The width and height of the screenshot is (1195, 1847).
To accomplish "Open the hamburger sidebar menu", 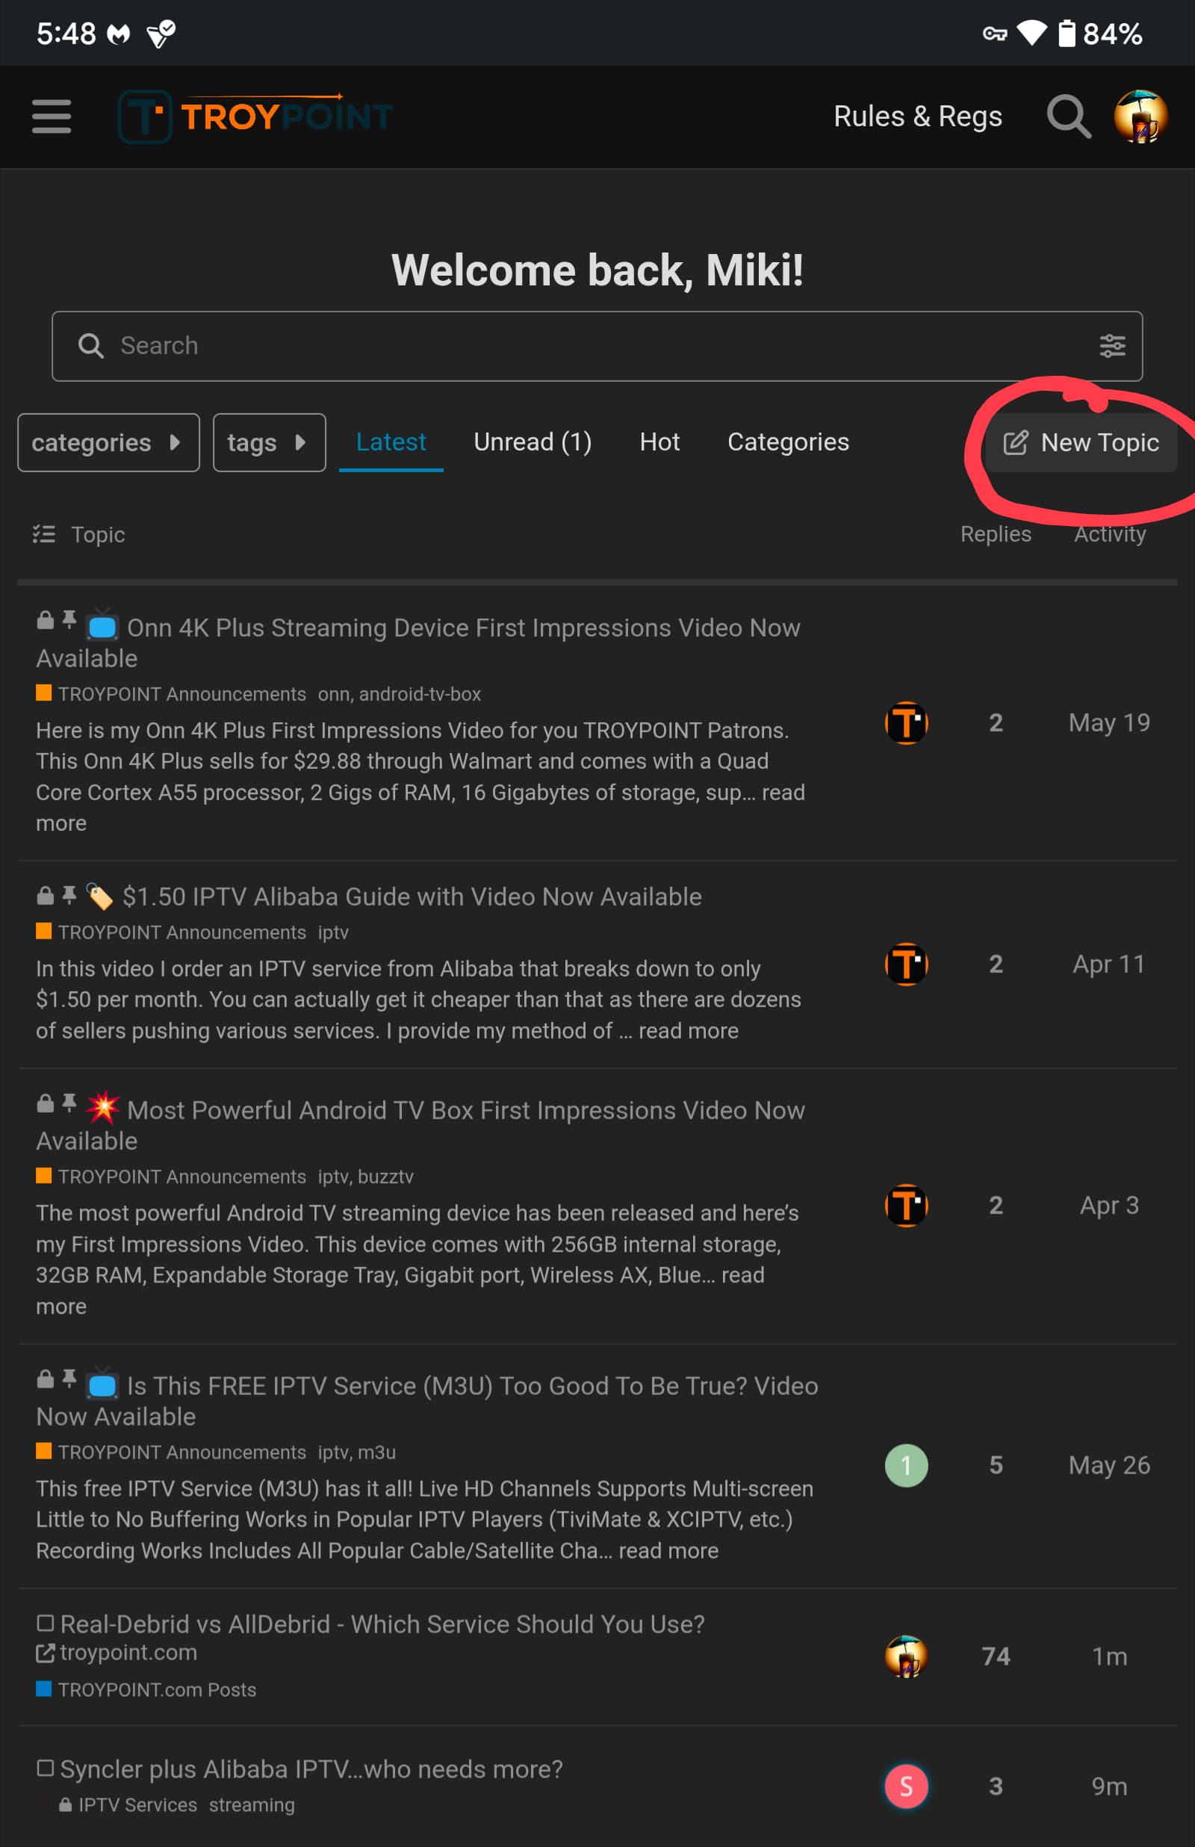I will coord(52,117).
